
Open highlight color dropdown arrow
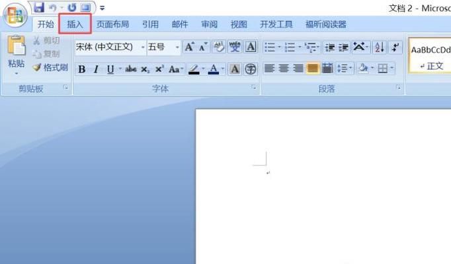point(204,69)
